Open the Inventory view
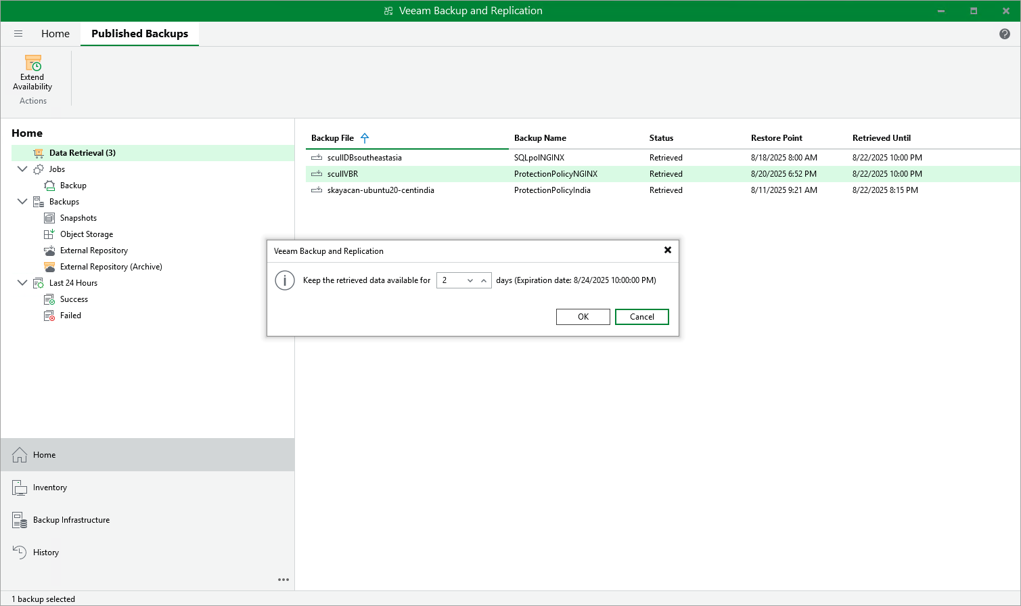 pyautogui.click(x=148, y=488)
